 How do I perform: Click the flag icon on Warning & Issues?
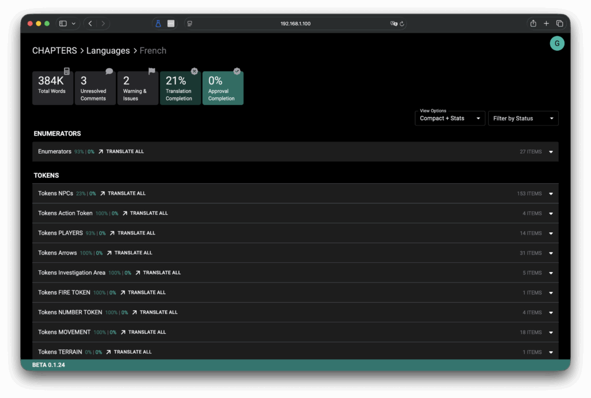pos(152,71)
